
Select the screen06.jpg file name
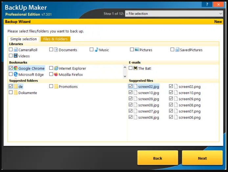coord(148,118)
